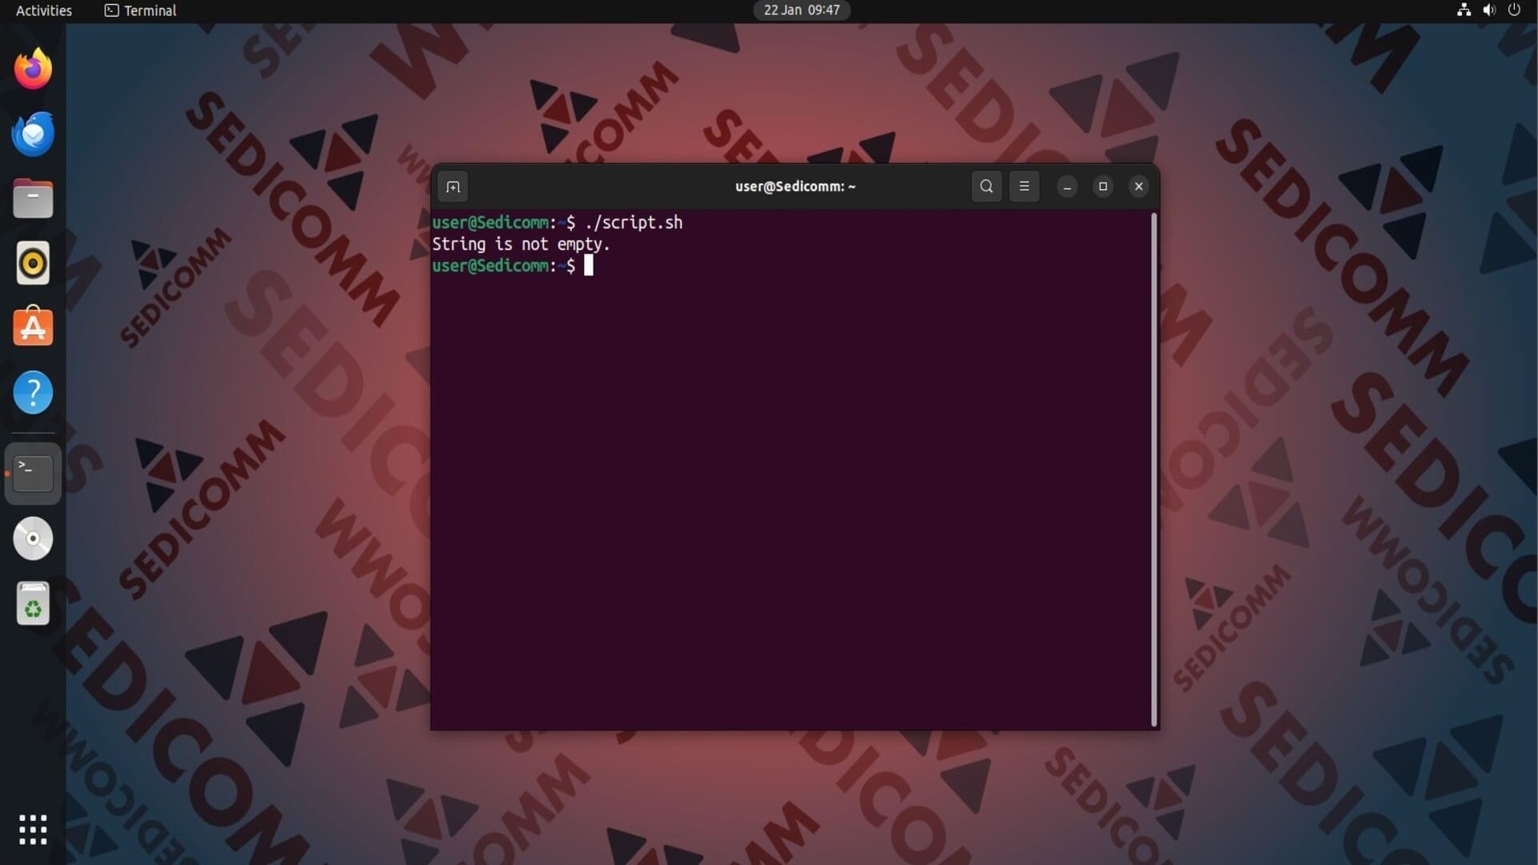Viewport: 1538px width, 865px height.
Task: Open the Files manager in dock
Action: [33, 199]
